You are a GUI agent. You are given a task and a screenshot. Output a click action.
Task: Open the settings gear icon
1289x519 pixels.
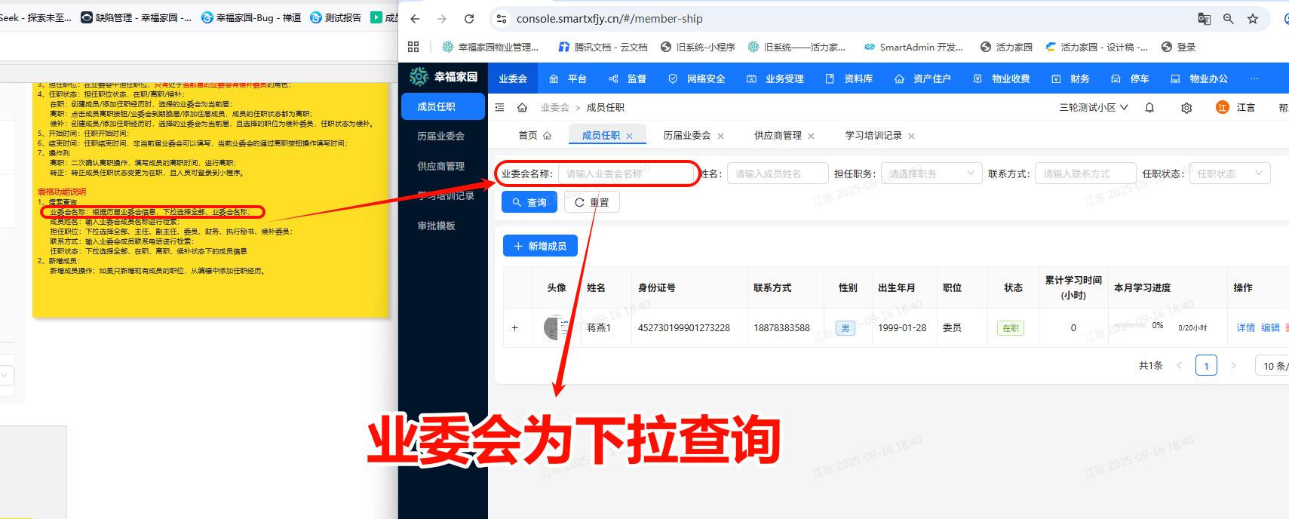[x=1186, y=108]
